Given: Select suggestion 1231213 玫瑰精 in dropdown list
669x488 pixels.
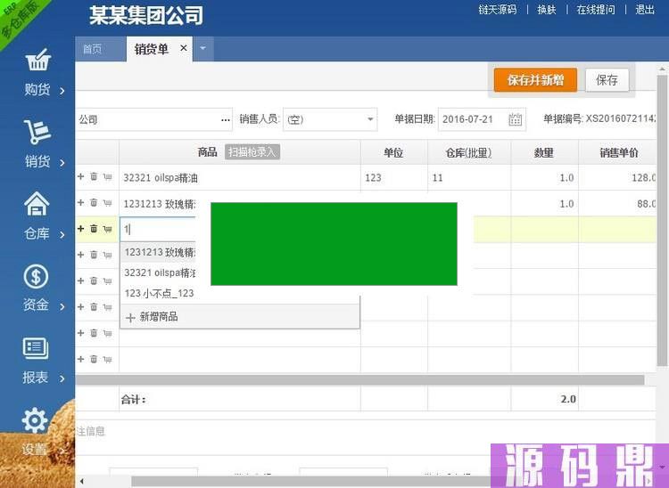Looking at the screenshot, I should tap(159, 252).
